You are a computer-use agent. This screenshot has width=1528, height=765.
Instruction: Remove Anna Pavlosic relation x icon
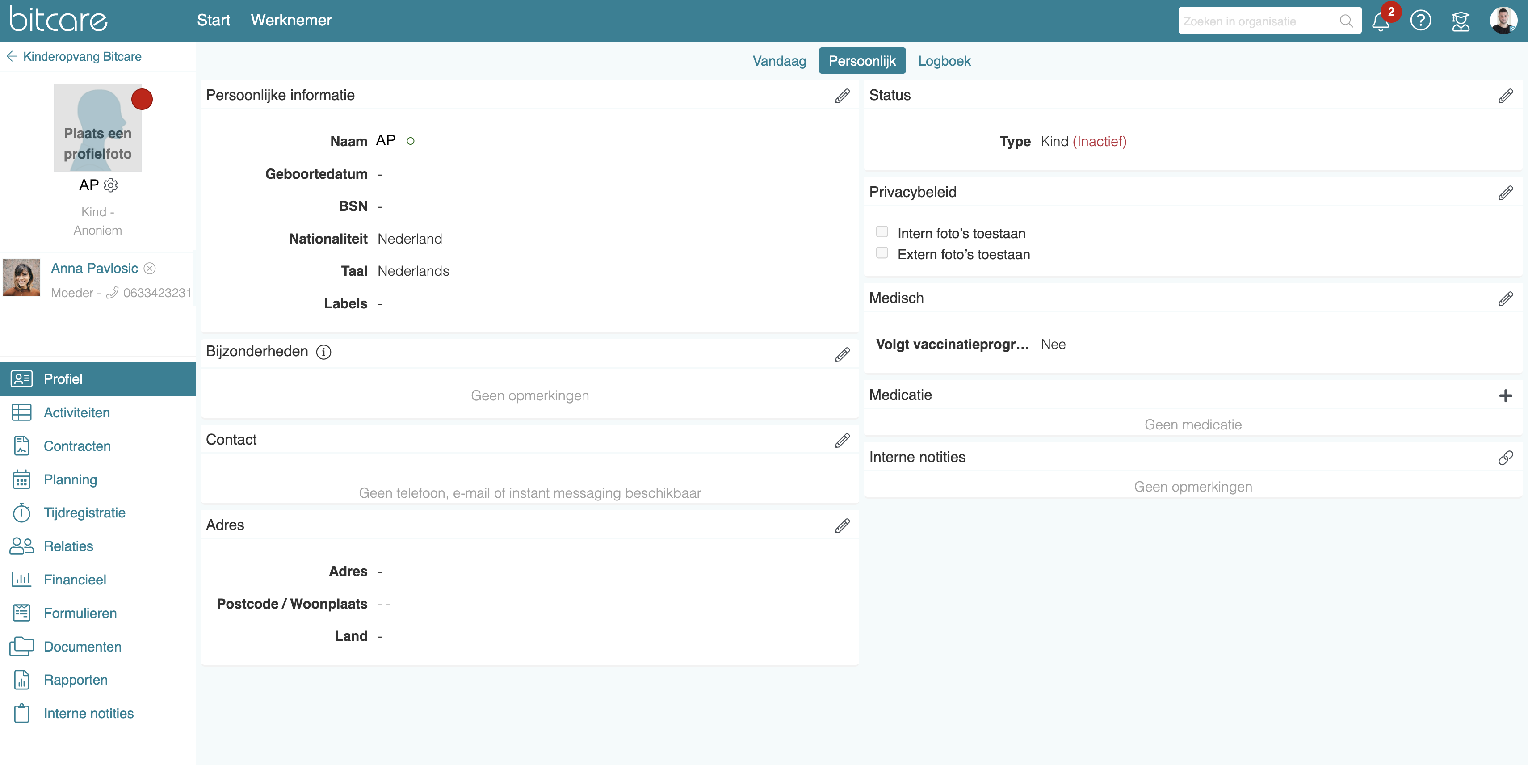click(150, 269)
